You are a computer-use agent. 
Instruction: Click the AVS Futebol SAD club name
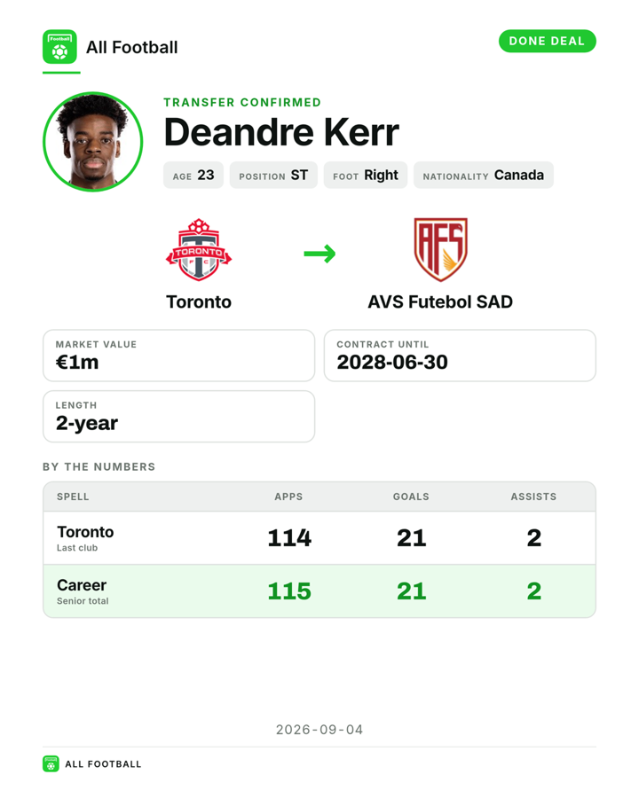click(440, 301)
